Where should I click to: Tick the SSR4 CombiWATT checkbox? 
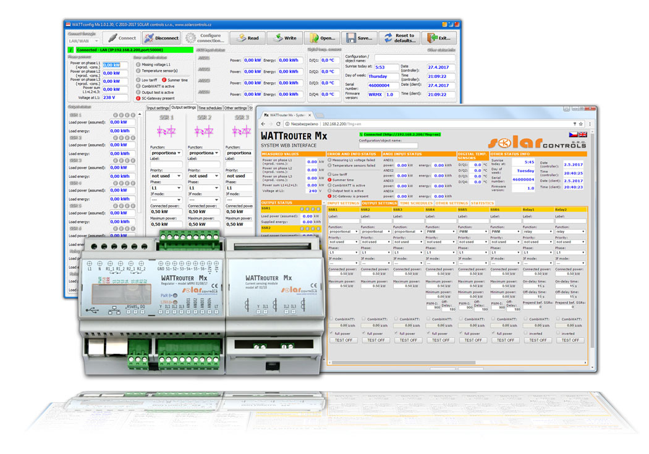[428, 319]
